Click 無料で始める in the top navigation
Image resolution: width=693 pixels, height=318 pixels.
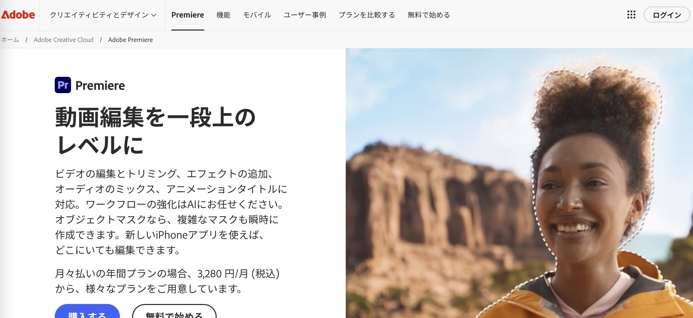(428, 15)
